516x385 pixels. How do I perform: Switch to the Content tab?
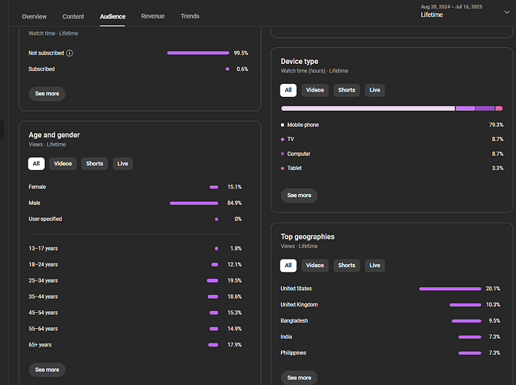pyautogui.click(x=73, y=16)
